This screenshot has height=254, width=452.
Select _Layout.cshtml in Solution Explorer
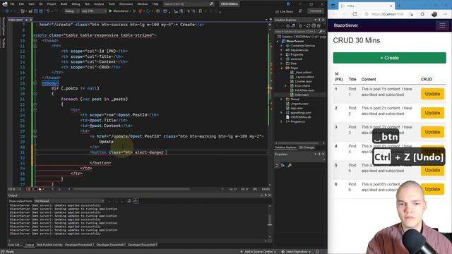pos(304,77)
